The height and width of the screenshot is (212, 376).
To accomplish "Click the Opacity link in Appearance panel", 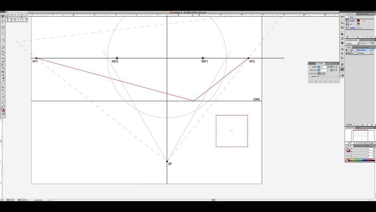I will tap(353, 28).
